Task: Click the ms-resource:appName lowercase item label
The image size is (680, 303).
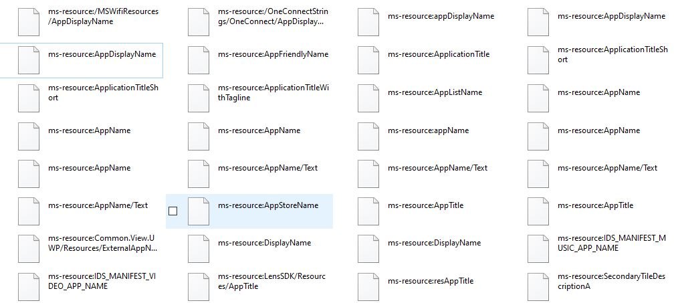Action: (x=429, y=130)
